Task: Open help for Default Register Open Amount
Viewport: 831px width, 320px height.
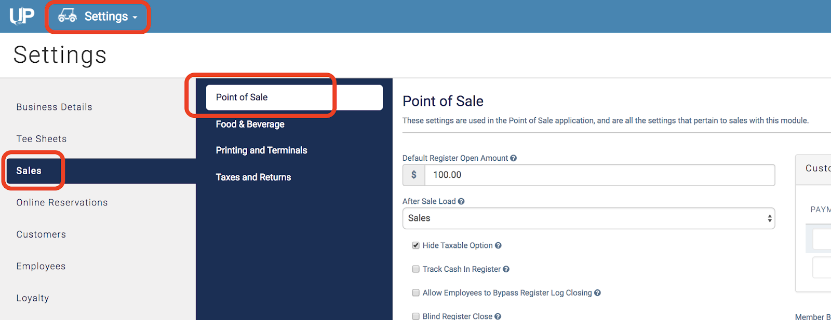Action: (x=513, y=158)
